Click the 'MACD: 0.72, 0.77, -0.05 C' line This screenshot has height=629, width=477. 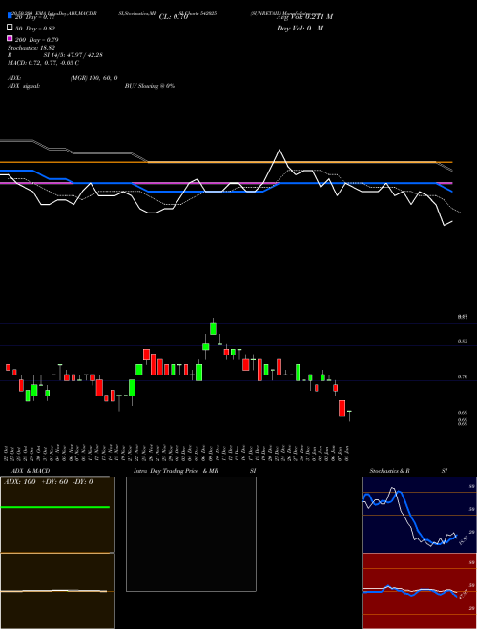click(43, 63)
